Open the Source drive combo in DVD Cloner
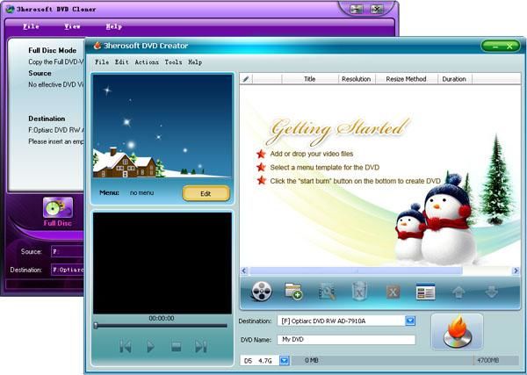 point(68,251)
